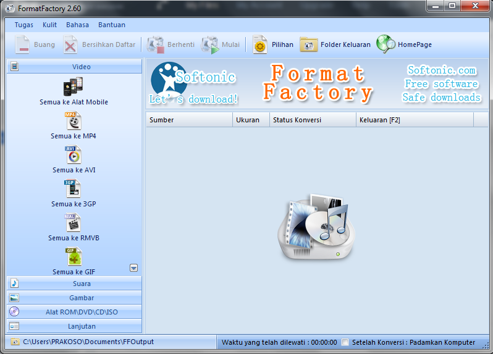Expand the Gambar panel

point(74,297)
